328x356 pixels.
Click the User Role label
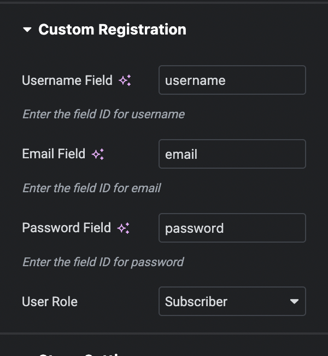point(50,302)
